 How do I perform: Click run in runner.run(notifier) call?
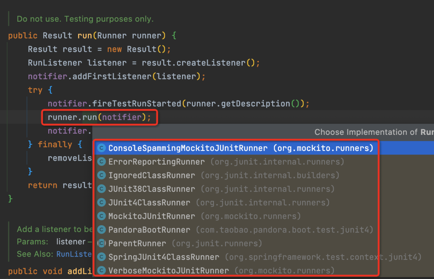pos(90,117)
